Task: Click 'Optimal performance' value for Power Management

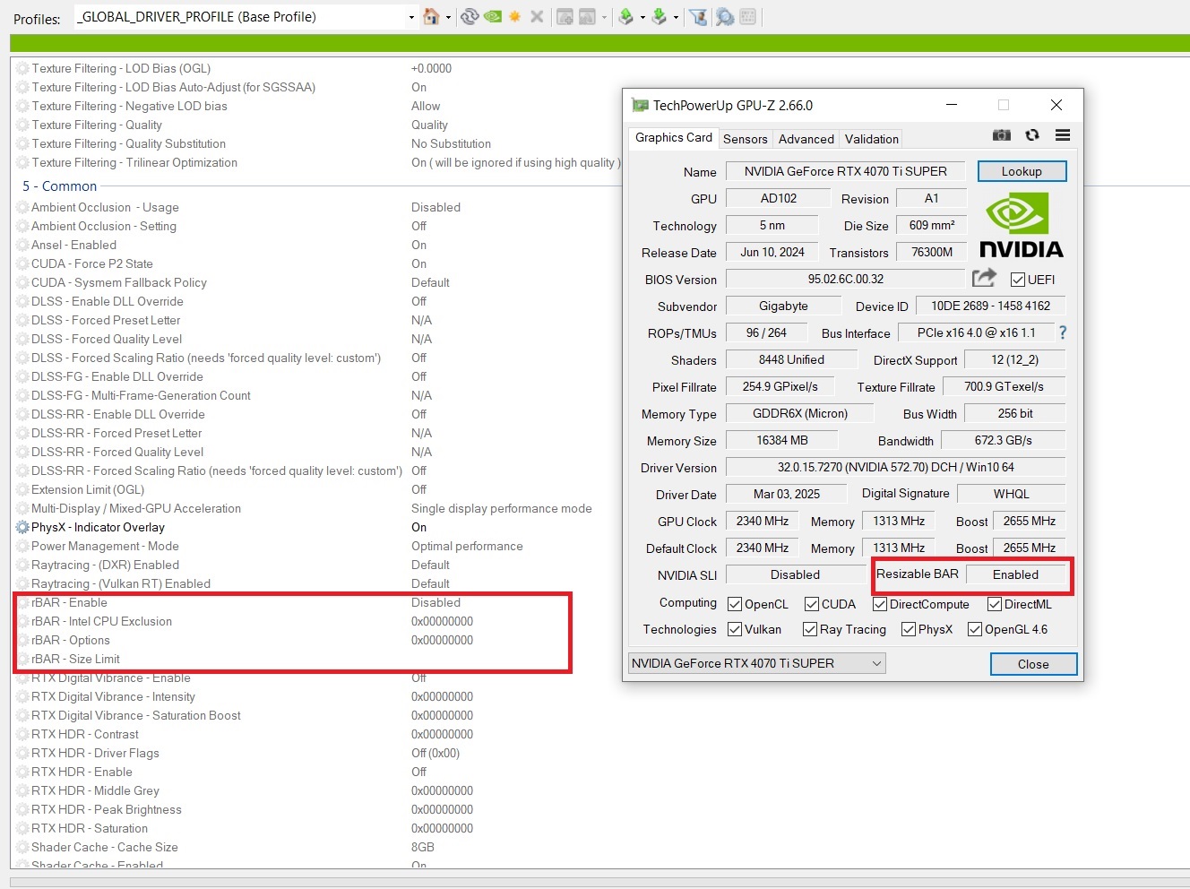Action: pos(467,546)
